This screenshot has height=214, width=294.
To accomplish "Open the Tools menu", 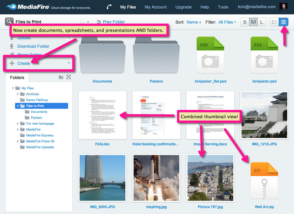I will [223, 7].
